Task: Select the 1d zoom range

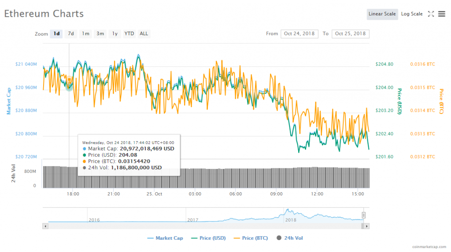Action: click(56, 34)
